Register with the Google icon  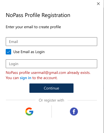coord(29,111)
